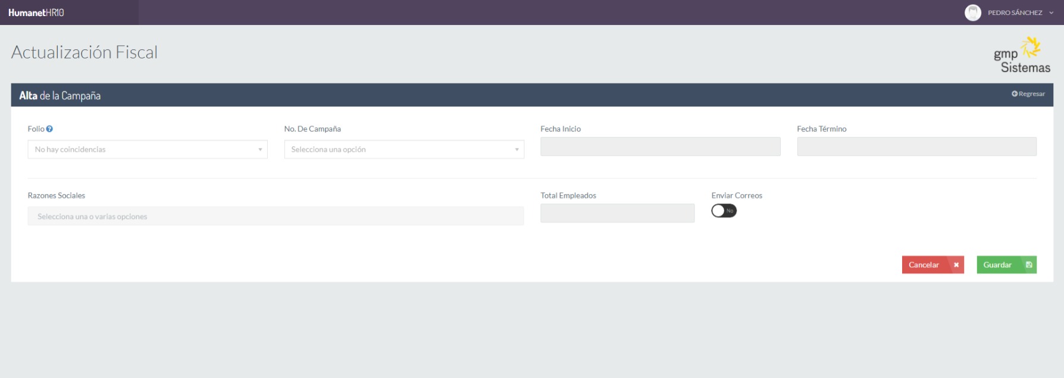The image size is (1064, 378).
Task: Open the Folio dropdown
Action: point(148,149)
